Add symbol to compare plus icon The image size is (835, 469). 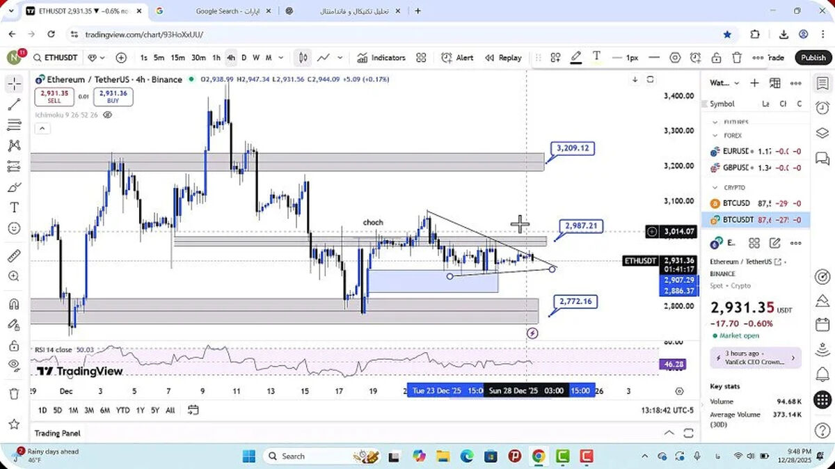coord(121,58)
